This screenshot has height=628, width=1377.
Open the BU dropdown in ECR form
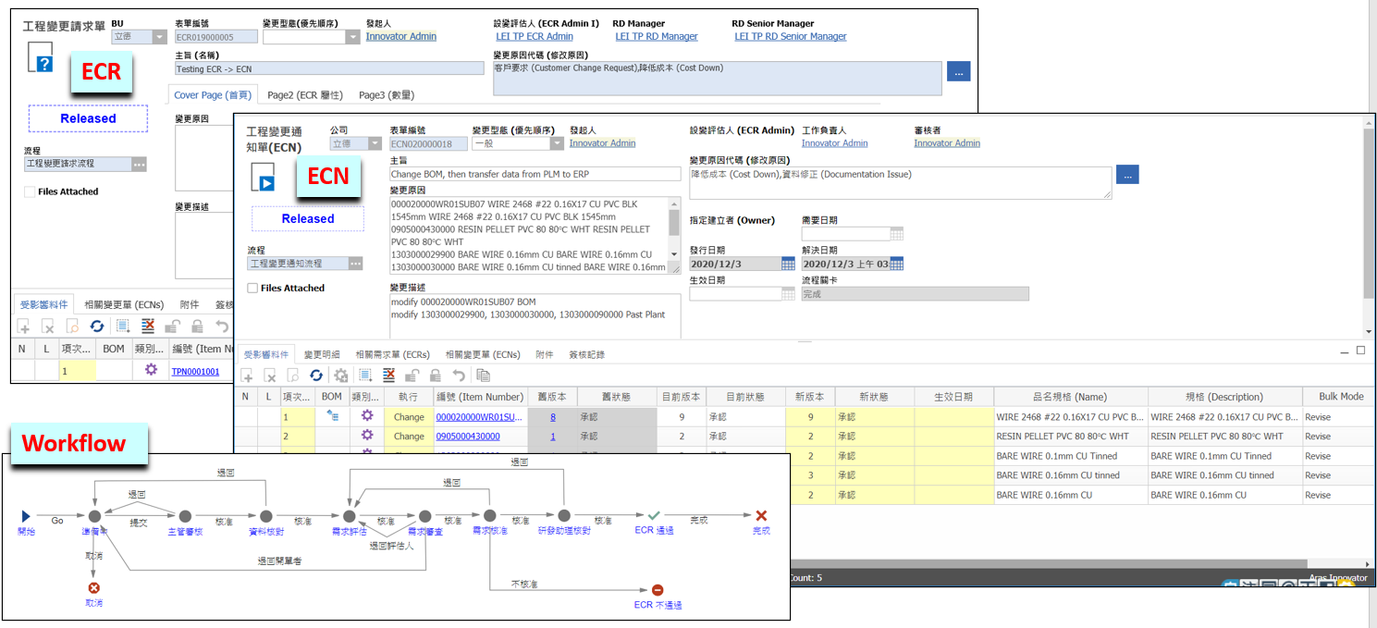159,37
